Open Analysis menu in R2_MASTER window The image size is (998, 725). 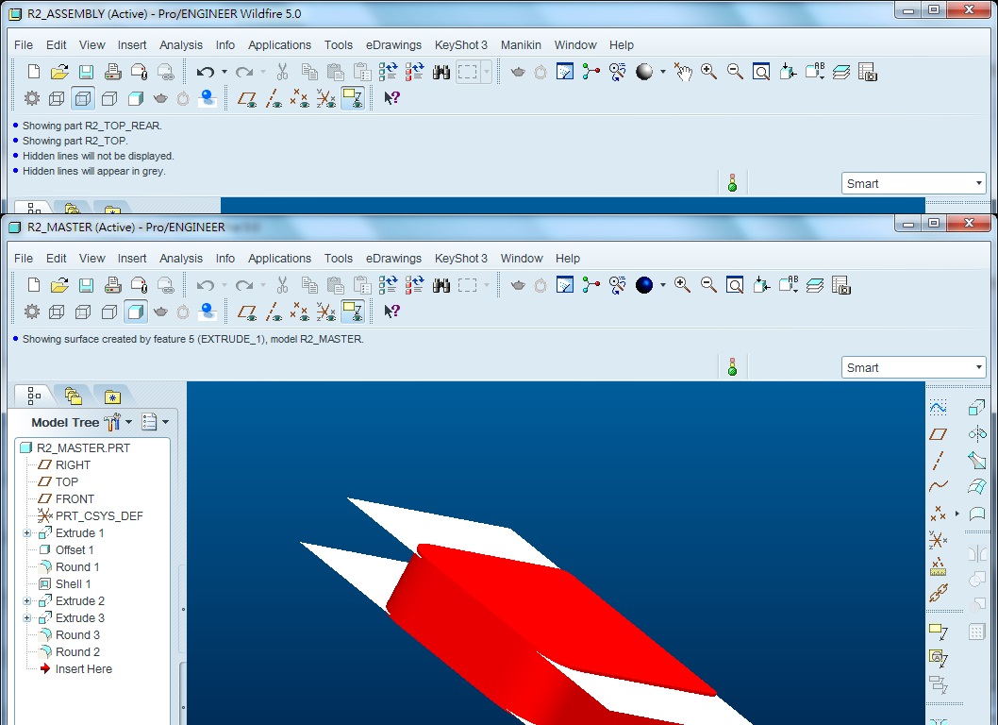(x=181, y=259)
